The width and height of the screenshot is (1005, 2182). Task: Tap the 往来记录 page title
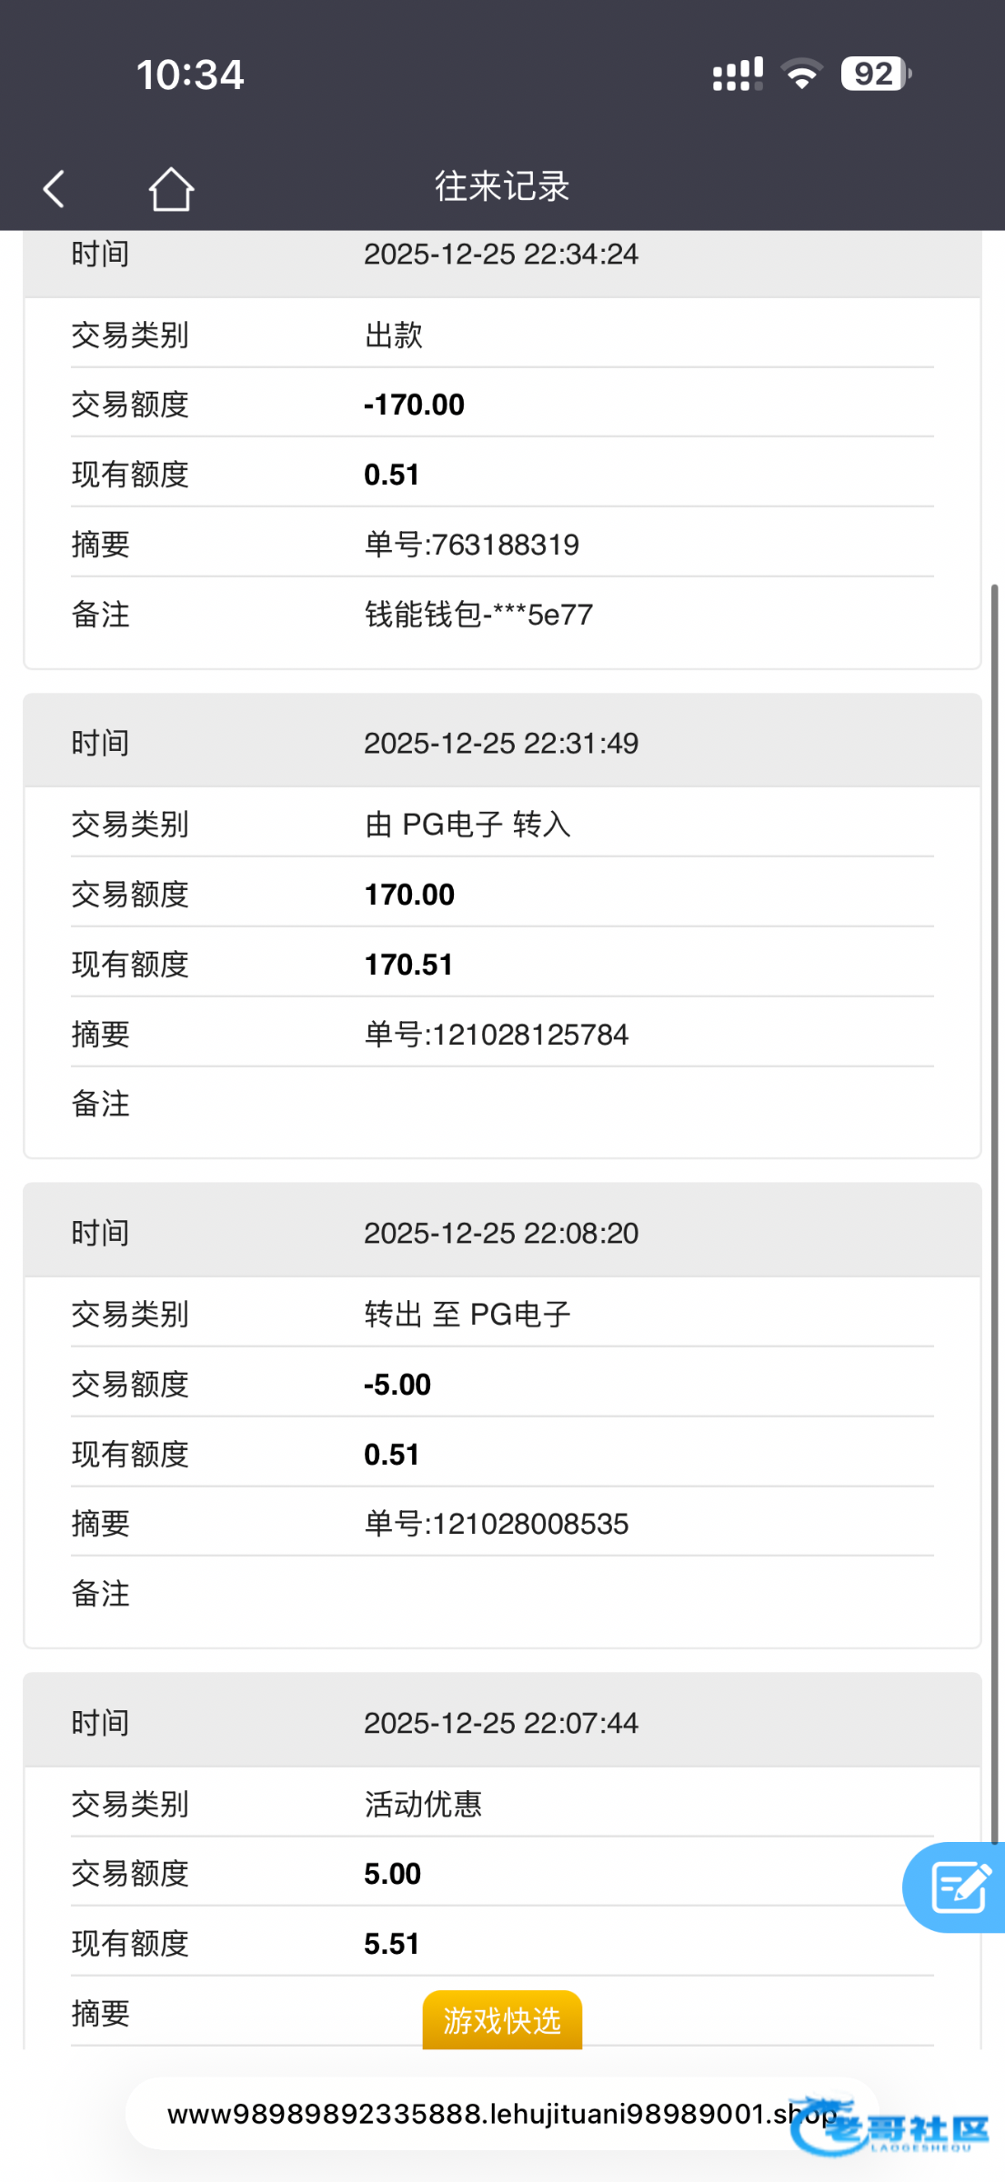[502, 186]
